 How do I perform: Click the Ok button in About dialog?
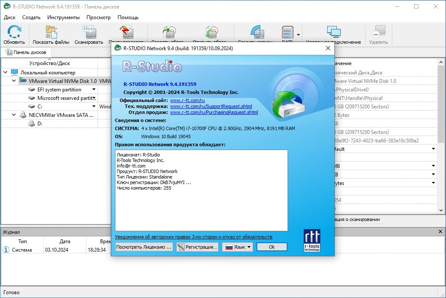[272, 247]
